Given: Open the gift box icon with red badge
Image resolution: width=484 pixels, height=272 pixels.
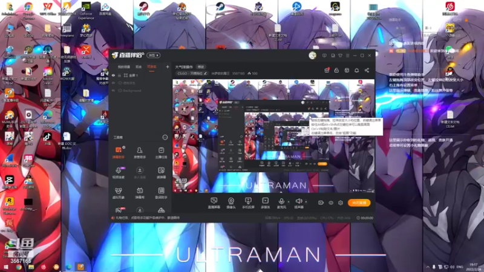Looking at the screenshot, I should coord(327,70).
